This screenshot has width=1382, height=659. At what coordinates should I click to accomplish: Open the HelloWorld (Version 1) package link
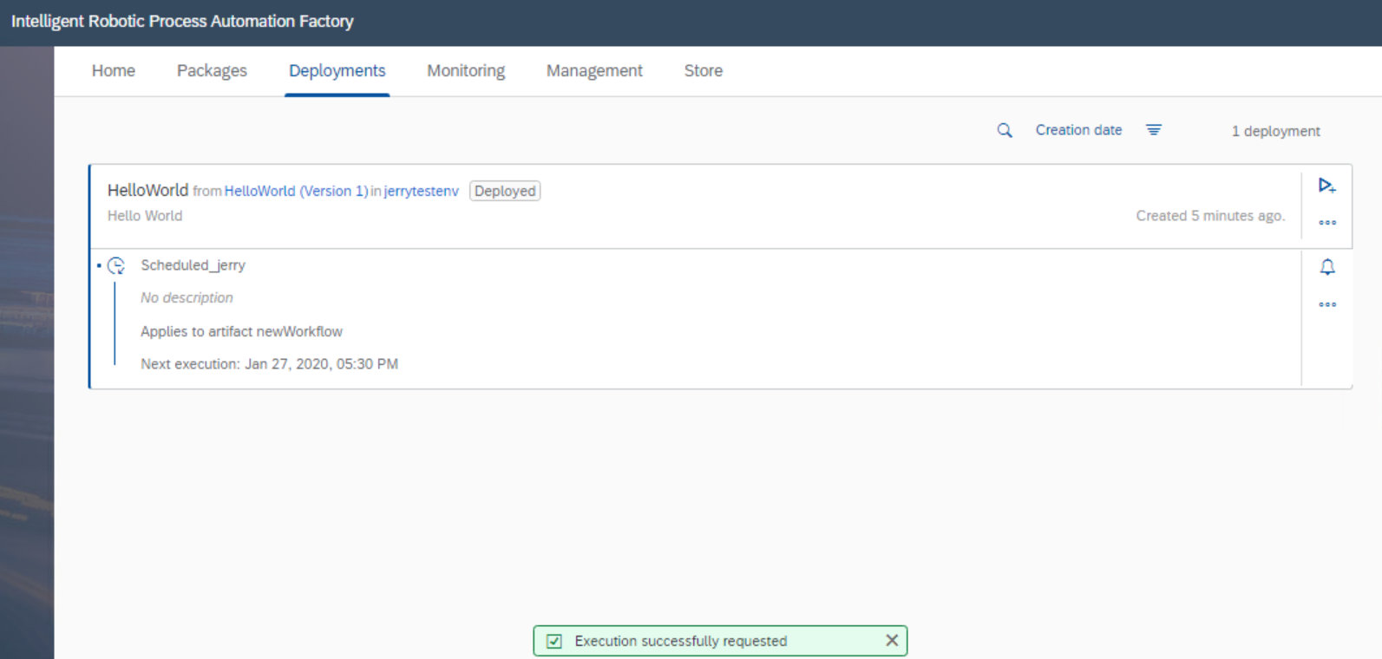tap(297, 191)
